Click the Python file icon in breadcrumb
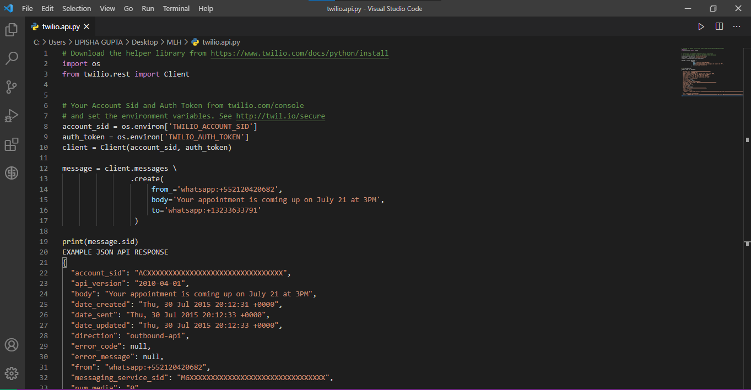This screenshot has height=390, width=751. (x=195, y=42)
